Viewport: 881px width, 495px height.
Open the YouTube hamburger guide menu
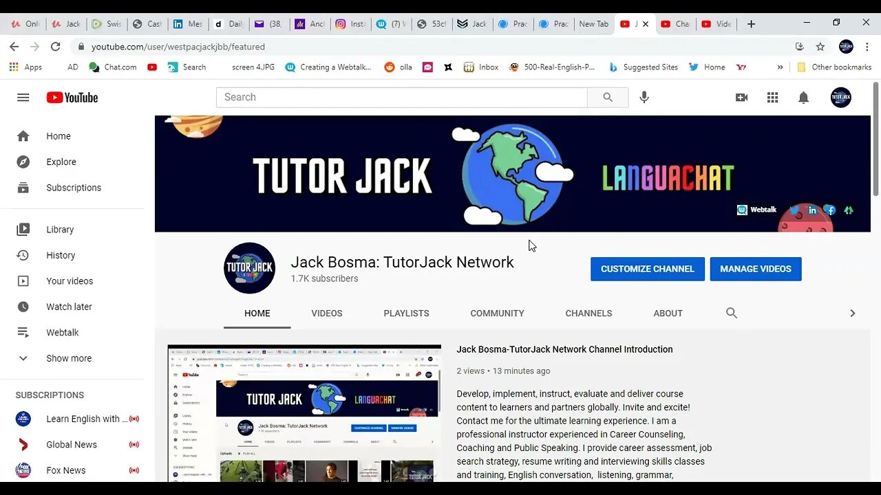tap(23, 98)
